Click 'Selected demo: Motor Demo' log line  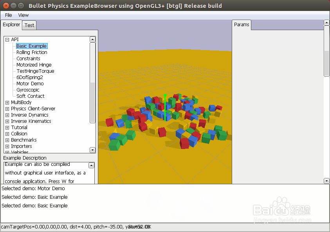coord(33,189)
